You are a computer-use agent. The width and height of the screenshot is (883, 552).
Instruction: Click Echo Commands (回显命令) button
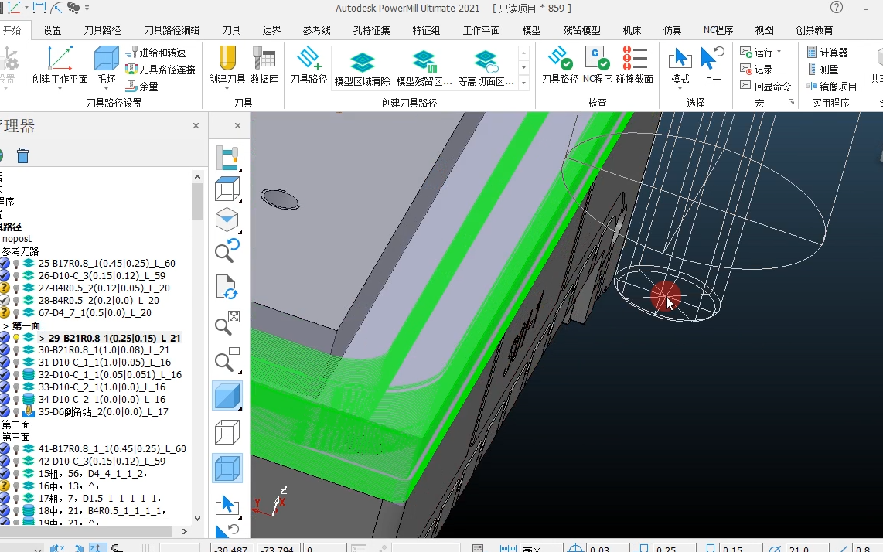(765, 86)
